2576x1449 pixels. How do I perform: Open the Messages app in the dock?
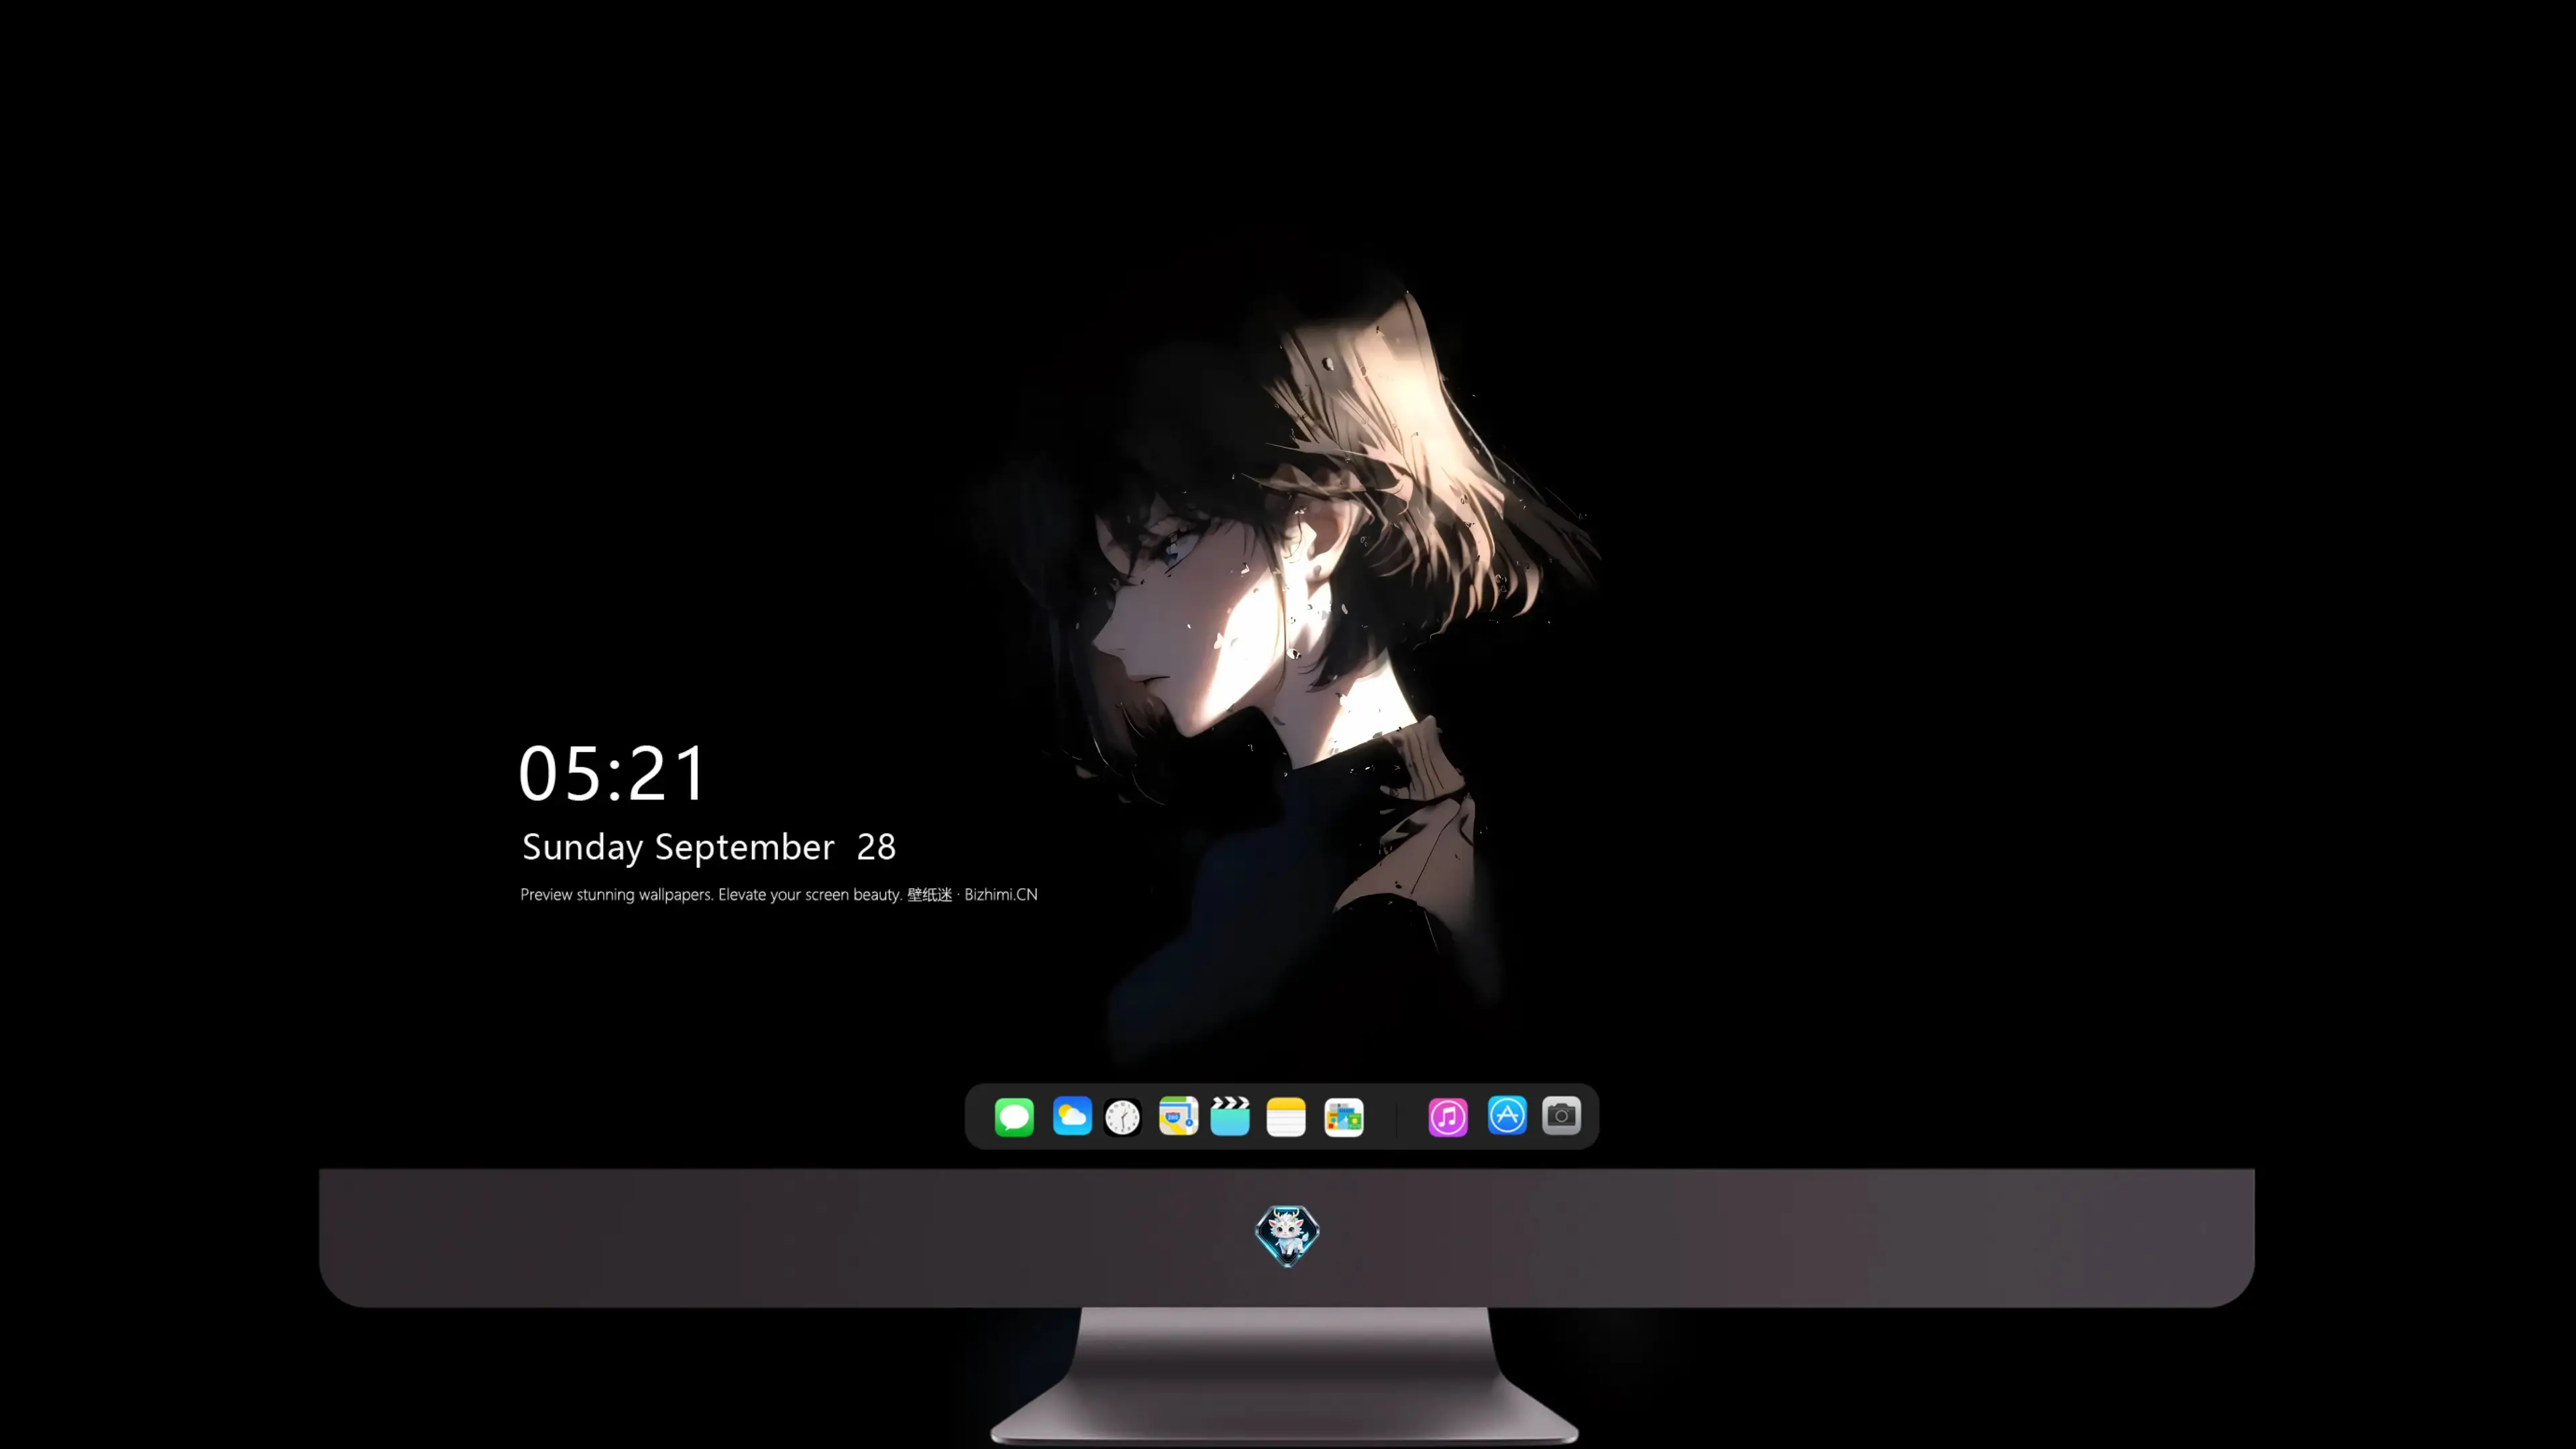(1014, 1116)
